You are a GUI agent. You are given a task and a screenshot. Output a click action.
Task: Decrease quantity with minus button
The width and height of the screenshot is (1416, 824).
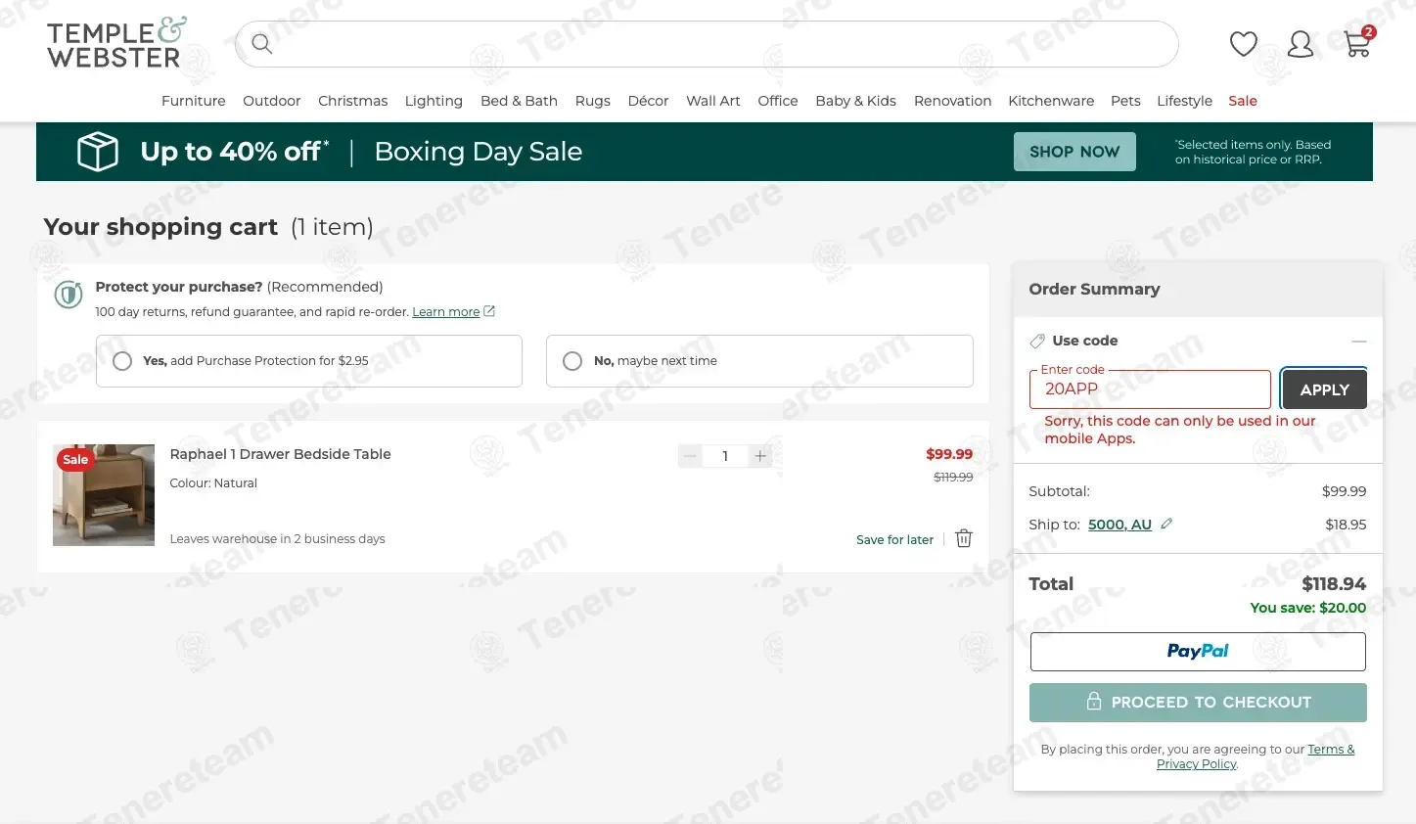click(690, 456)
